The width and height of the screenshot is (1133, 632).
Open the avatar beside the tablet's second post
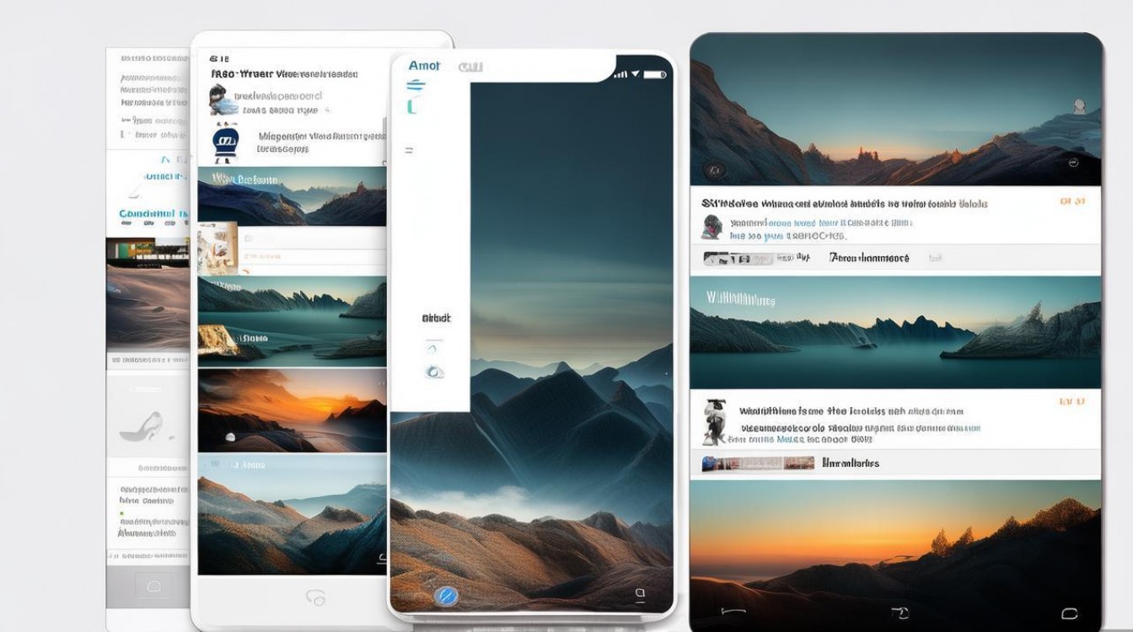coord(713,421)
